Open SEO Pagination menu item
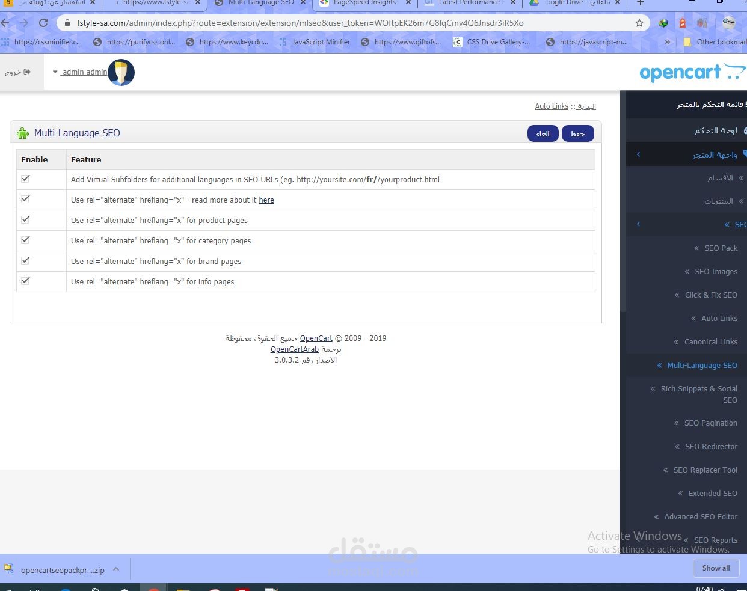The width and height of the screenshot is (747, 591). click(x=710, y=423)
